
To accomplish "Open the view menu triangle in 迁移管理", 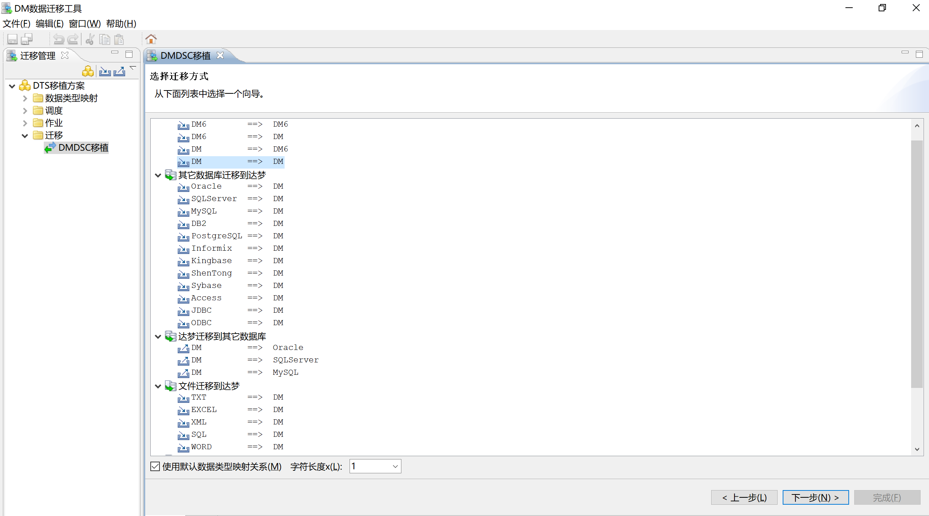I will [133, 68].
